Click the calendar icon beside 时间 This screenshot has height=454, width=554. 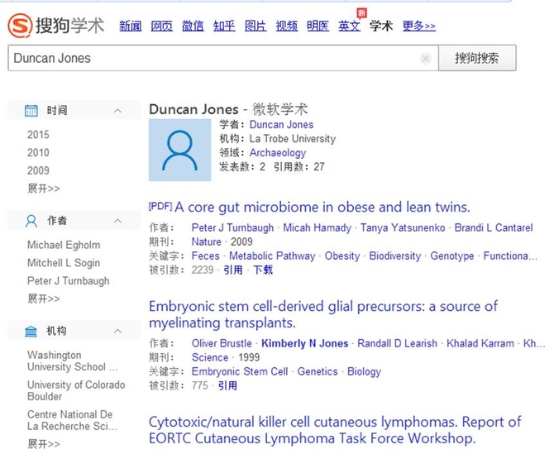point(31,110)
